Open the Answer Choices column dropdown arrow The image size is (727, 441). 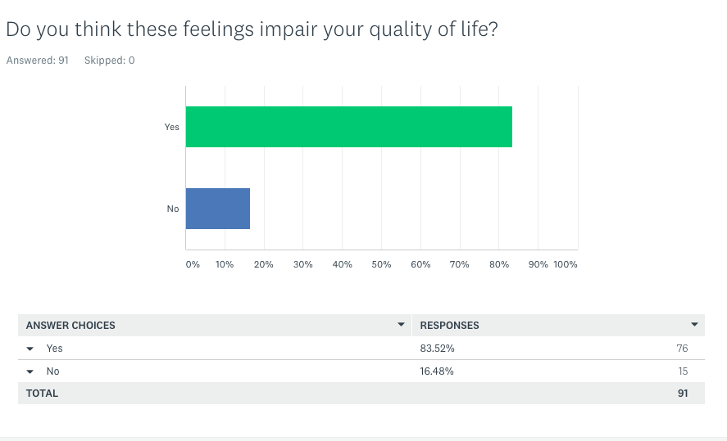pos(401,325)
